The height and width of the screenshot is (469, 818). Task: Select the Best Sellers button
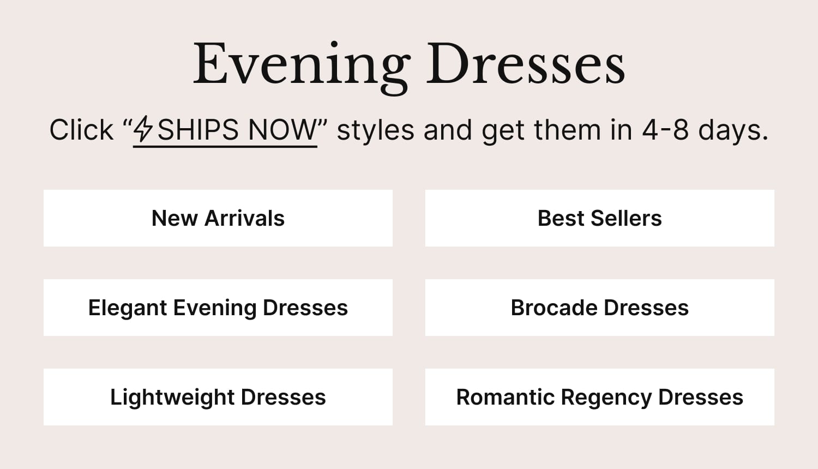(599, 218)
